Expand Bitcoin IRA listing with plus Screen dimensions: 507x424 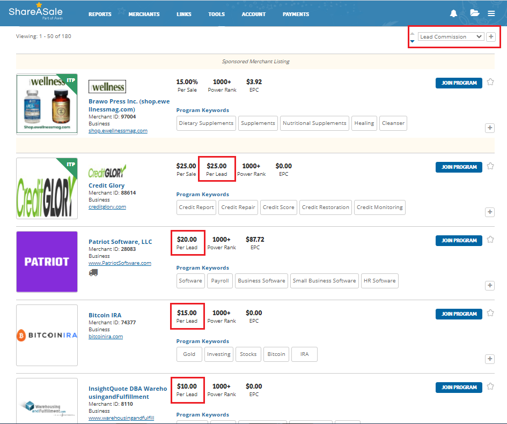490,359
